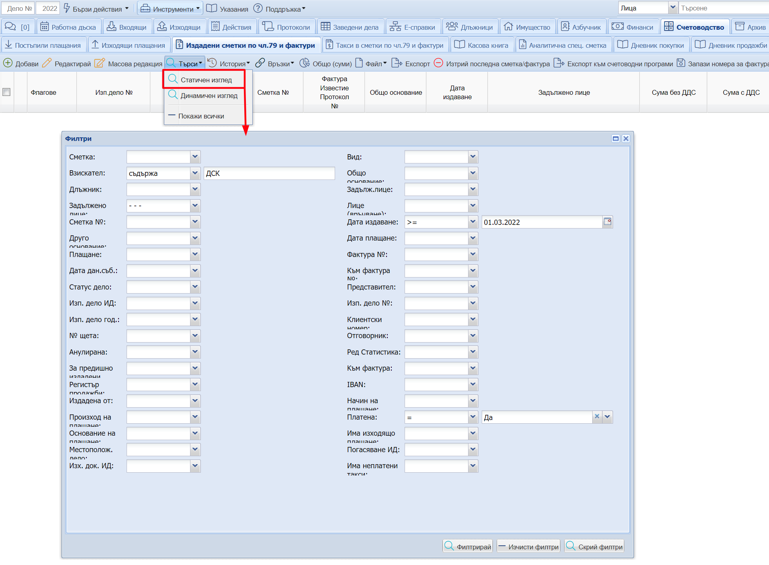Open Такси в сметки по чл.79 subtab

pos(385,45)
